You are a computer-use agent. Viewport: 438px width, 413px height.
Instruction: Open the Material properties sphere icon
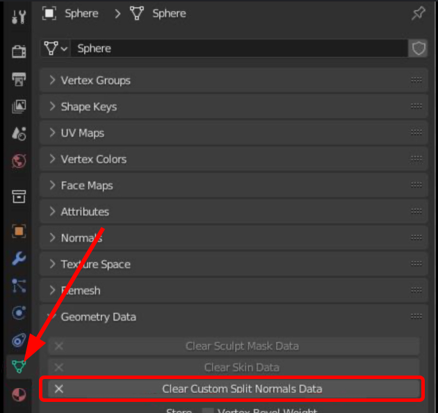tap(19, 394)
